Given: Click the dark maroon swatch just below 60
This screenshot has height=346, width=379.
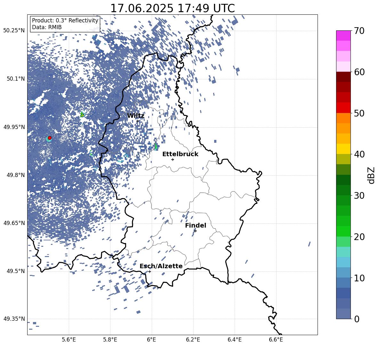Looking at the screenshot, I should (x=343, y=77).
